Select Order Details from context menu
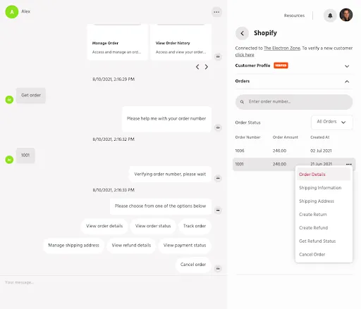361x309 pixels. (x=312, y=175)
